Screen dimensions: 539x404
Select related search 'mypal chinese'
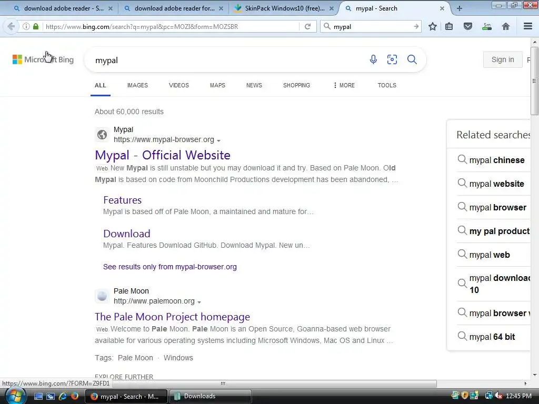tap(493, 160)
